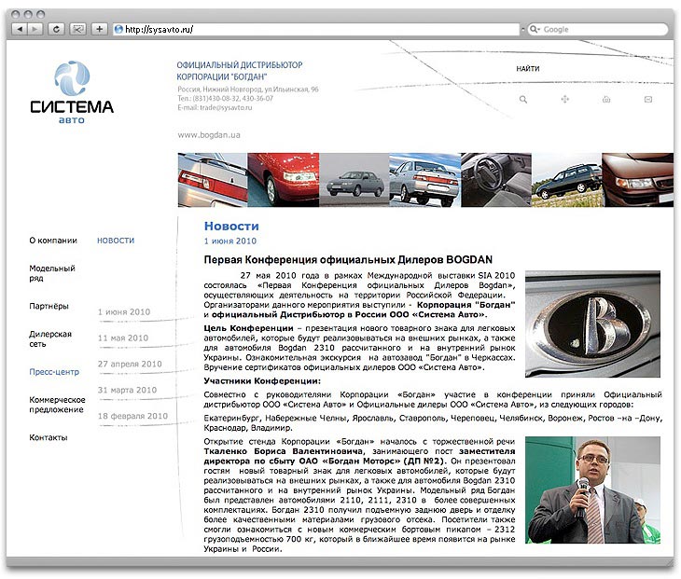The image size is (681, 579).
Task: Click the Участники Конференции: subheading
Action: [262, 381]
